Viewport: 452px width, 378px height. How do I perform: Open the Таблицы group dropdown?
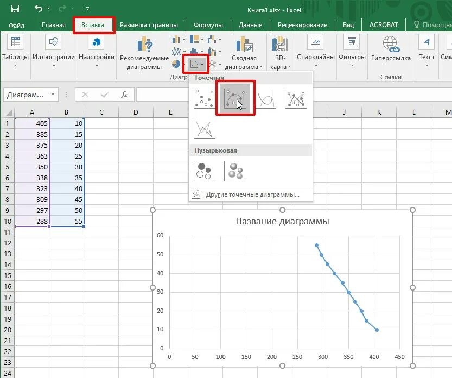coord(15,51)
